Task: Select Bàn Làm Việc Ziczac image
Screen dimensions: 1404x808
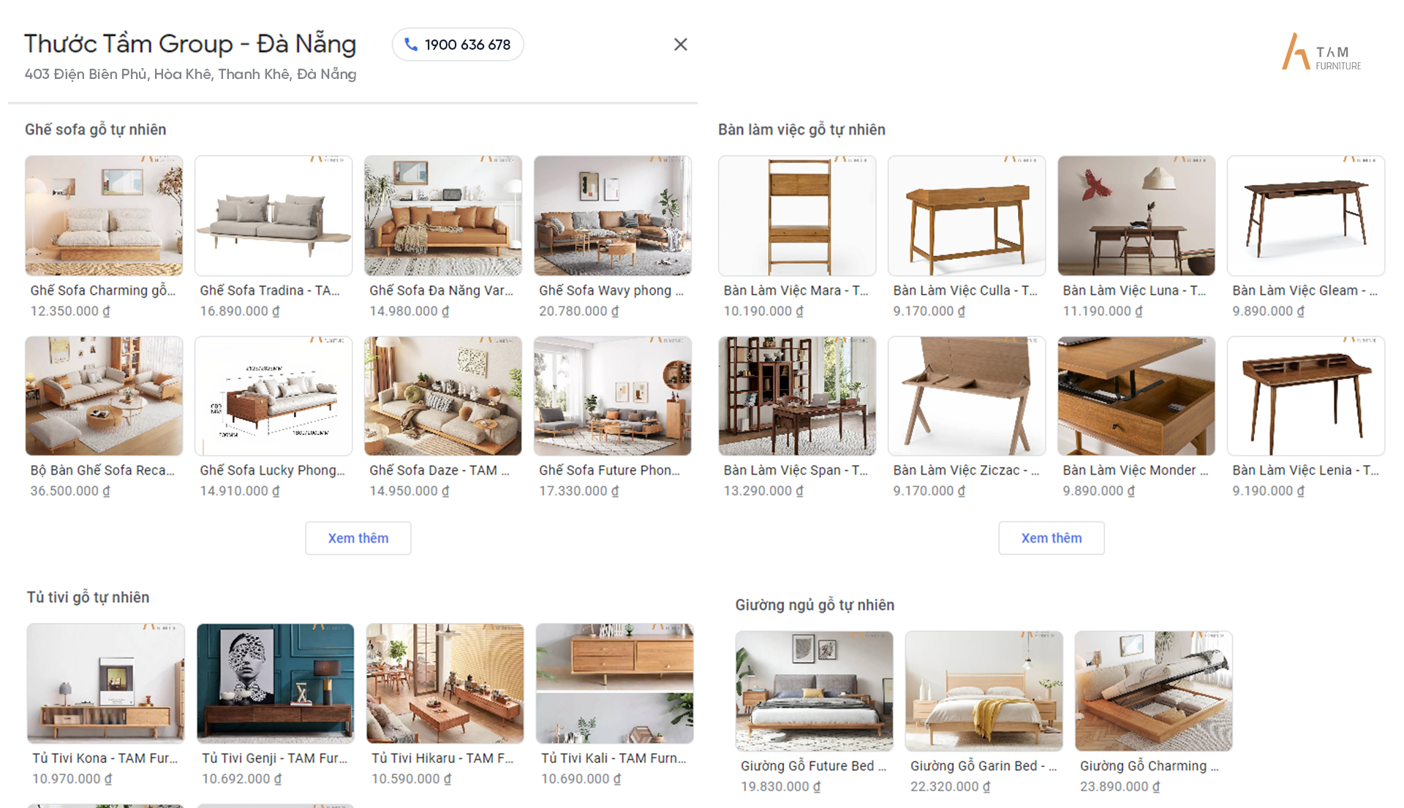Action: [967, 396]
